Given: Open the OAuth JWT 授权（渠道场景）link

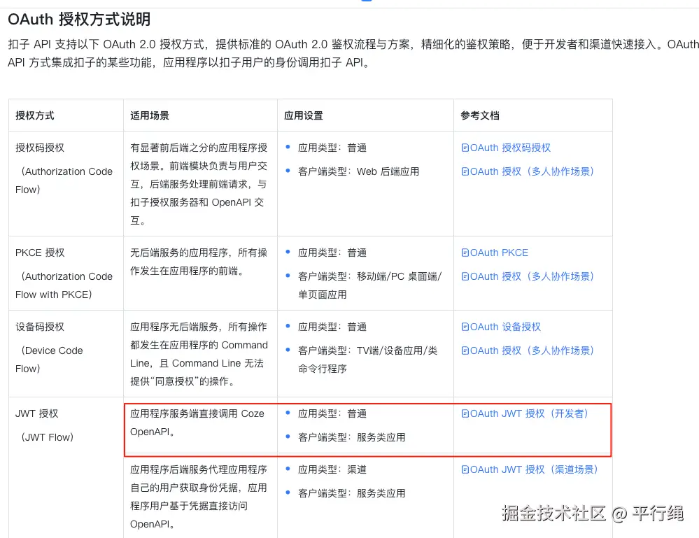Looking at the screenshot, I should [x=530, y=469].
